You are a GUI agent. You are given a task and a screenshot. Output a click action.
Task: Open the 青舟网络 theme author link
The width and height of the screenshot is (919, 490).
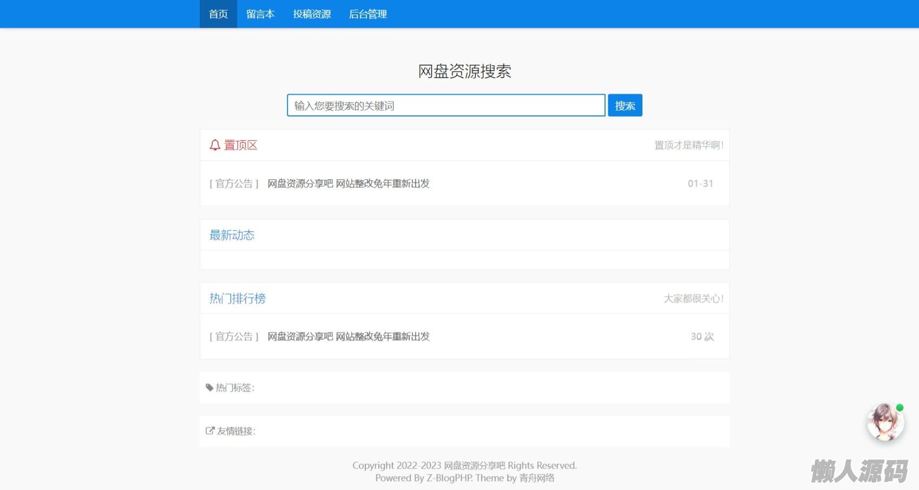537,478
